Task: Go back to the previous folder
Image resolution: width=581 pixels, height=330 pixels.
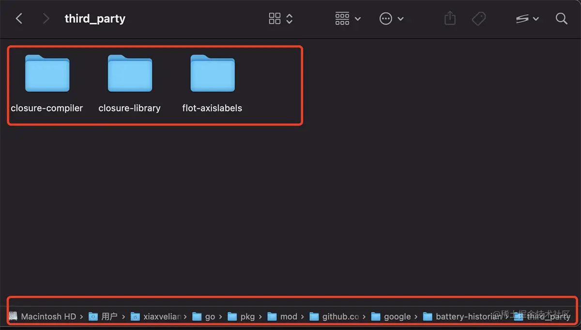Action: point(19,19)
